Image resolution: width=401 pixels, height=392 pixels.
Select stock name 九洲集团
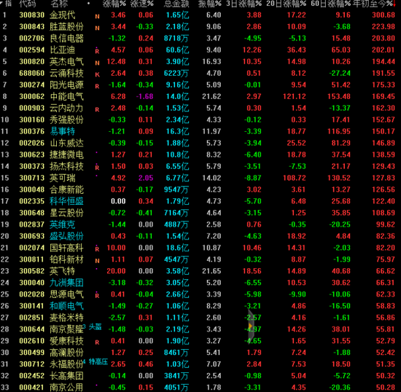[x=66, y=283]
